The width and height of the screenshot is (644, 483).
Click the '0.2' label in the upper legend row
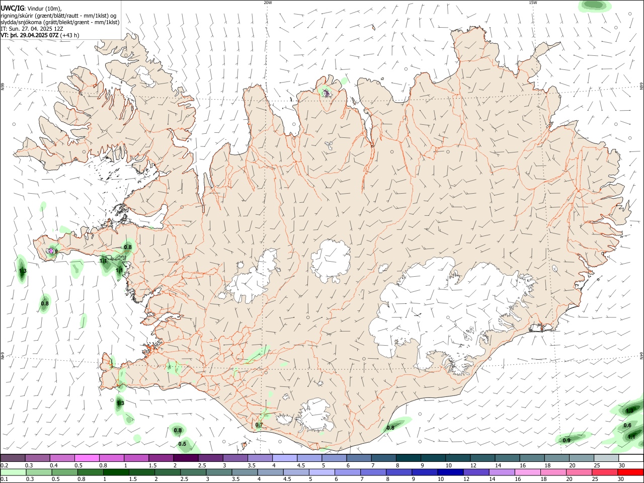tap(4, 465)
